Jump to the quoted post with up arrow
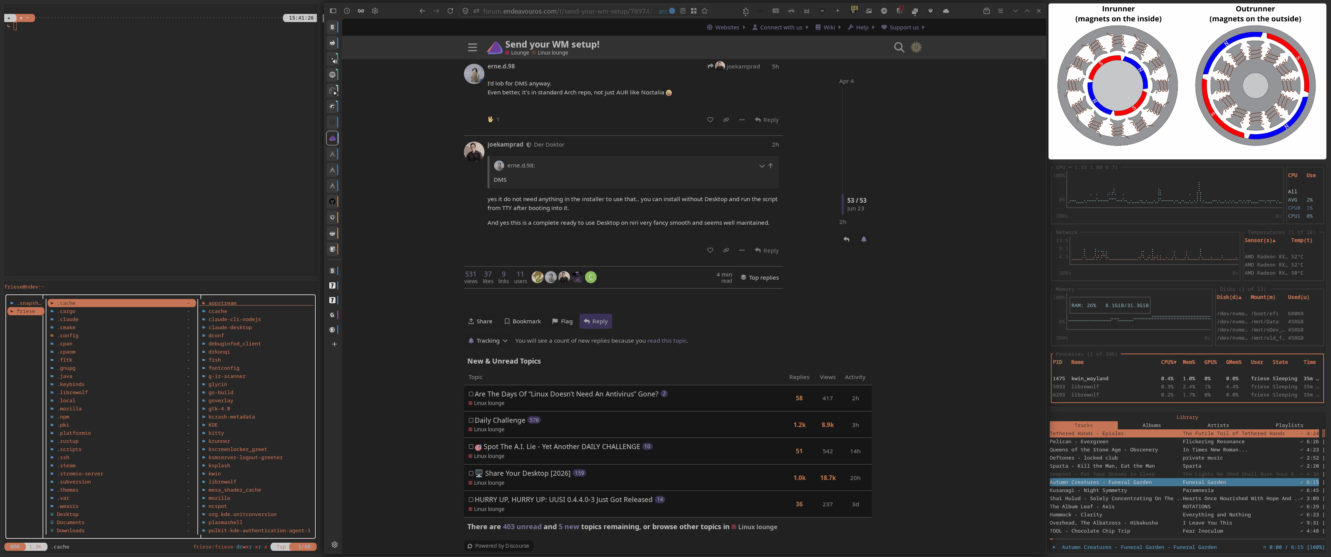This screenshot has width=1331, height=557. pos(770,166)
